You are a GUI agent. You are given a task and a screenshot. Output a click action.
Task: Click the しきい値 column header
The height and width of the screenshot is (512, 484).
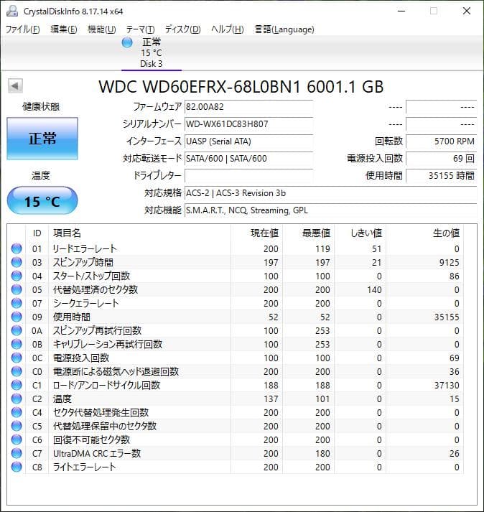[360, 233]
